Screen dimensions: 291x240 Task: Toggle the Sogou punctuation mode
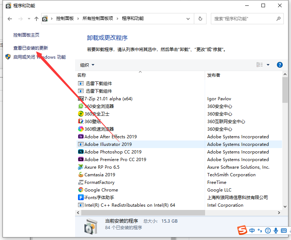click(x=260, y=231)
